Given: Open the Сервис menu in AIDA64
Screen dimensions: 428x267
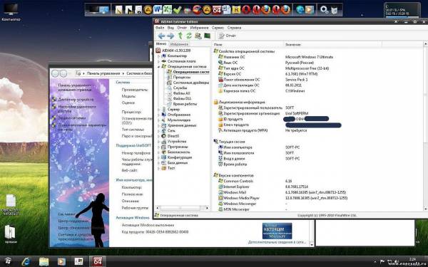Looking at the screenshot, I should pyautogui.click(x=218, y=28).
